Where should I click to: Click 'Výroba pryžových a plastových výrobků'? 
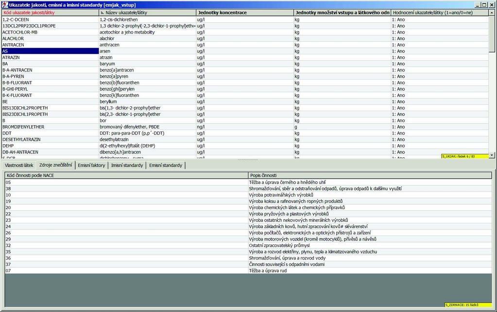pyautogui.click(x=289, y=214)
